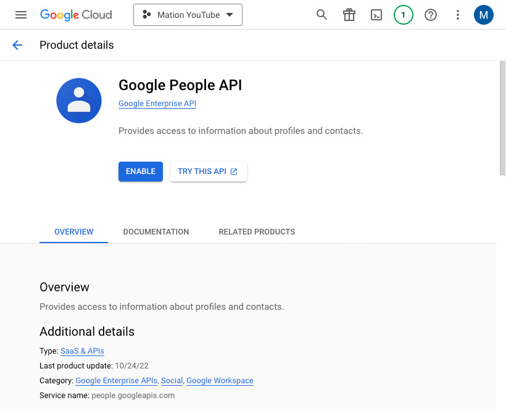Click the gift free trial icon
Image resolution: width=506 pixels, height=411 pixels.
tap(349, 15)
